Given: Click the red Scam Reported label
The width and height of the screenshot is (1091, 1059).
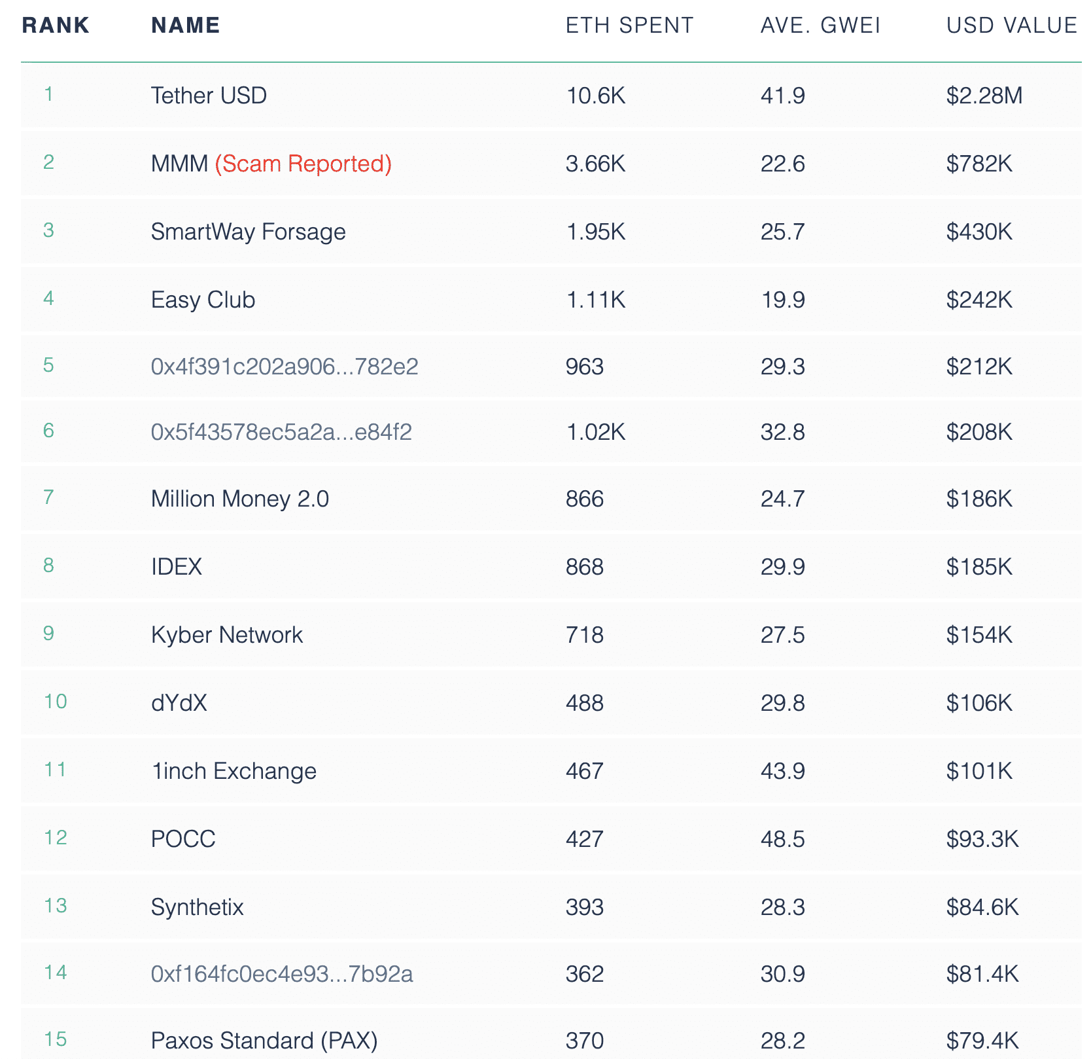Looking at the screenshot, I should pyautogui.click(x=303, y=164).
